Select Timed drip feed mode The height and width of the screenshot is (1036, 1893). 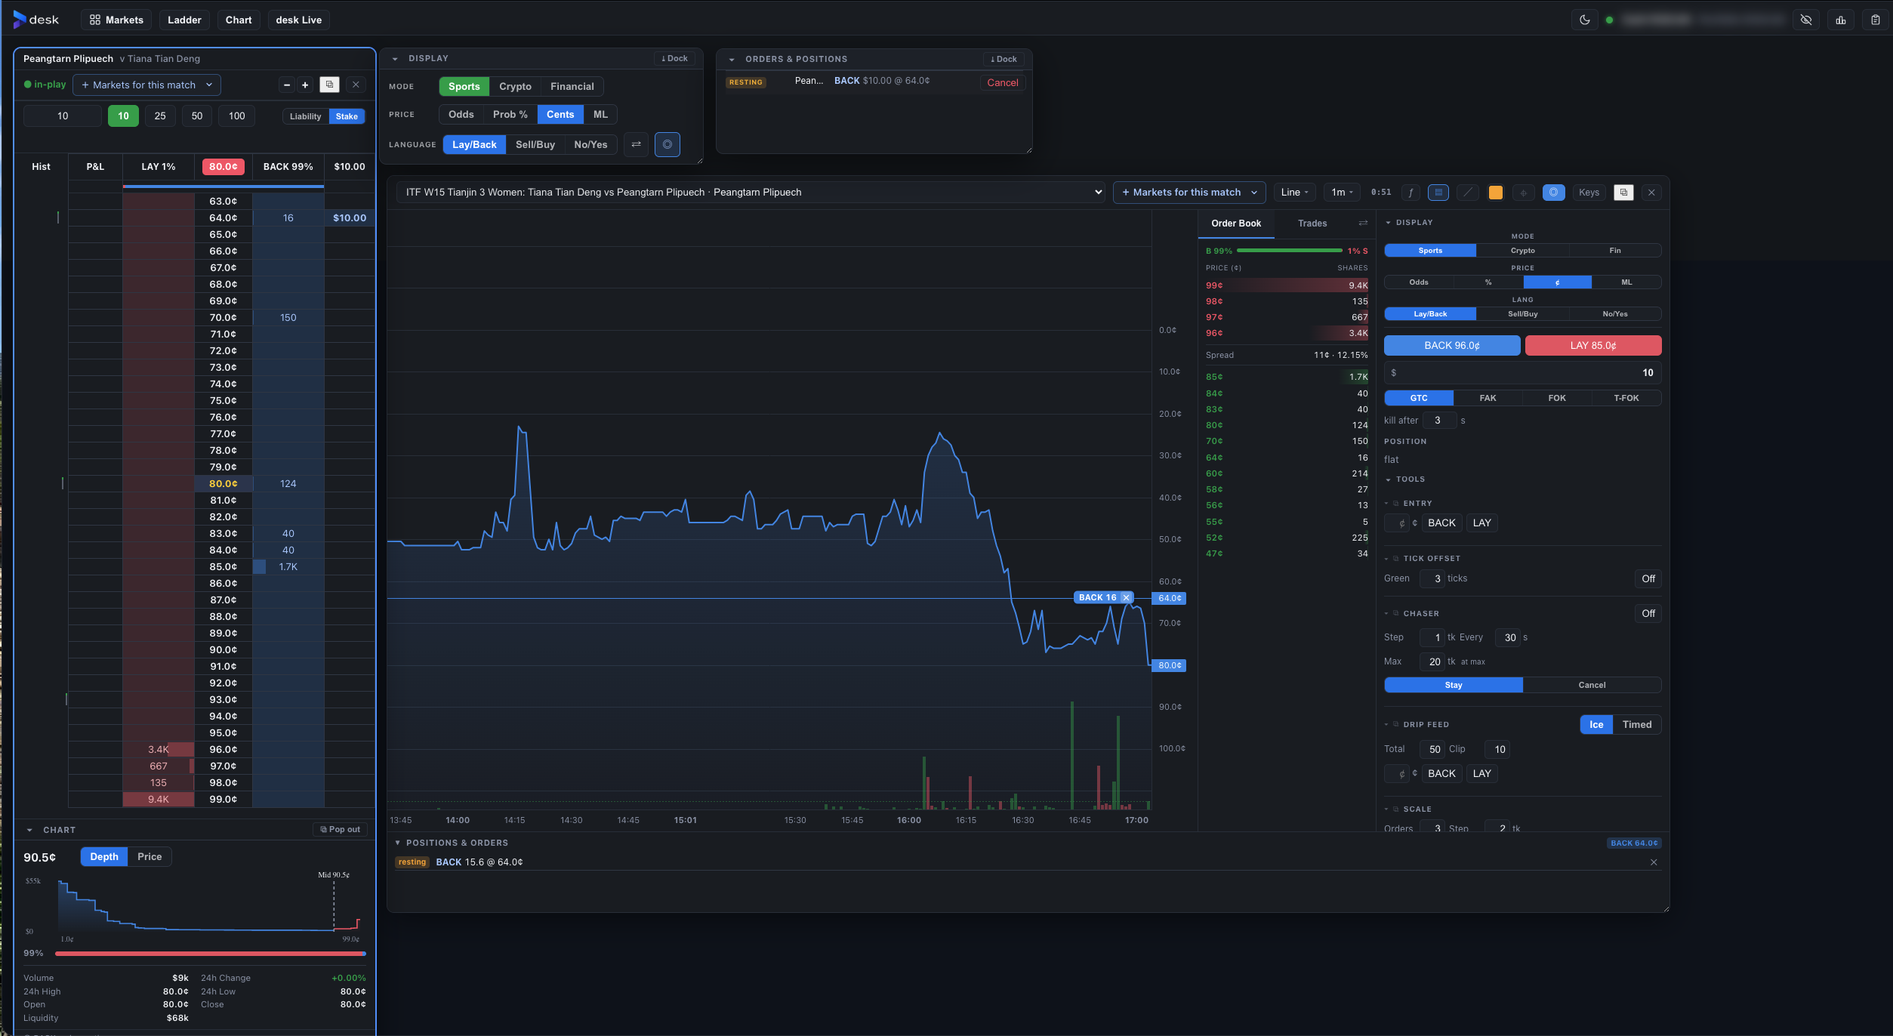pos(1636,724)
